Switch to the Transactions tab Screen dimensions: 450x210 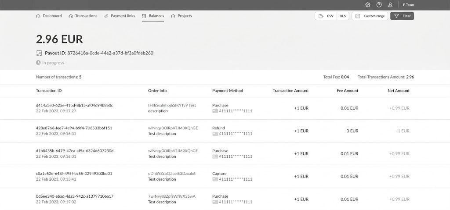(83, 16)
